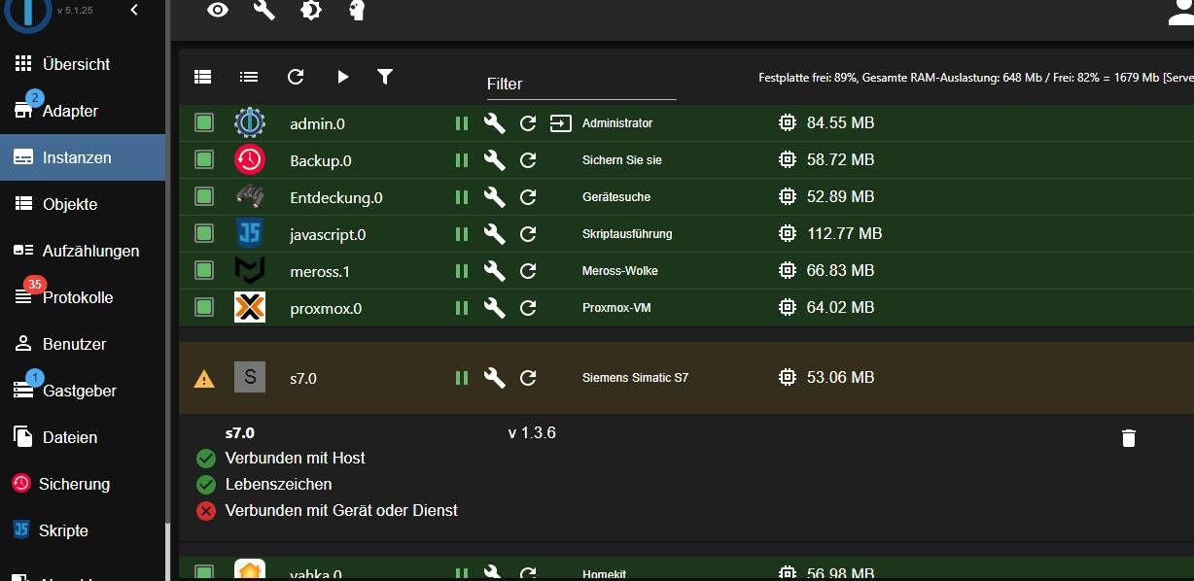The height and width of the screenshot is (581, 1194).
Task: Click the "Verbunden mit Gerät oder Dienst" status
Action: 341,510
